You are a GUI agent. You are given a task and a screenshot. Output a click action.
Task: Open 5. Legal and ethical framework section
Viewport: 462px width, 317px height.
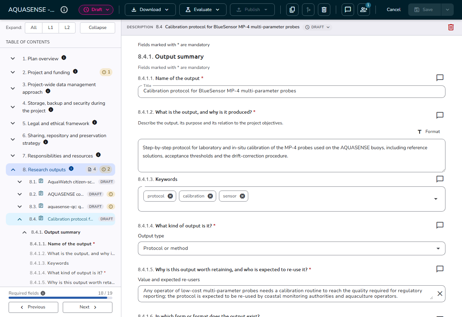pyautogui.click(x=56, y=123)
